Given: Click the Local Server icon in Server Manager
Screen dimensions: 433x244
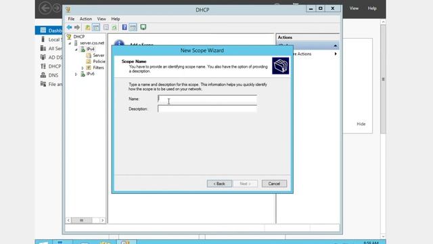Looking at the screenshot, I should pyautogui.click(x=43, y=39).
